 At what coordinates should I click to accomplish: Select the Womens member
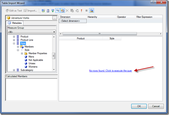pyautogui.click(x=33, y=67)
